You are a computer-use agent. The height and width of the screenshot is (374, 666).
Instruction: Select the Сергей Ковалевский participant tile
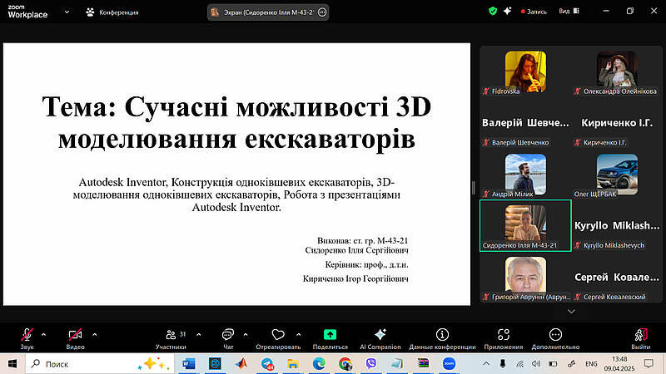point(617,278)
